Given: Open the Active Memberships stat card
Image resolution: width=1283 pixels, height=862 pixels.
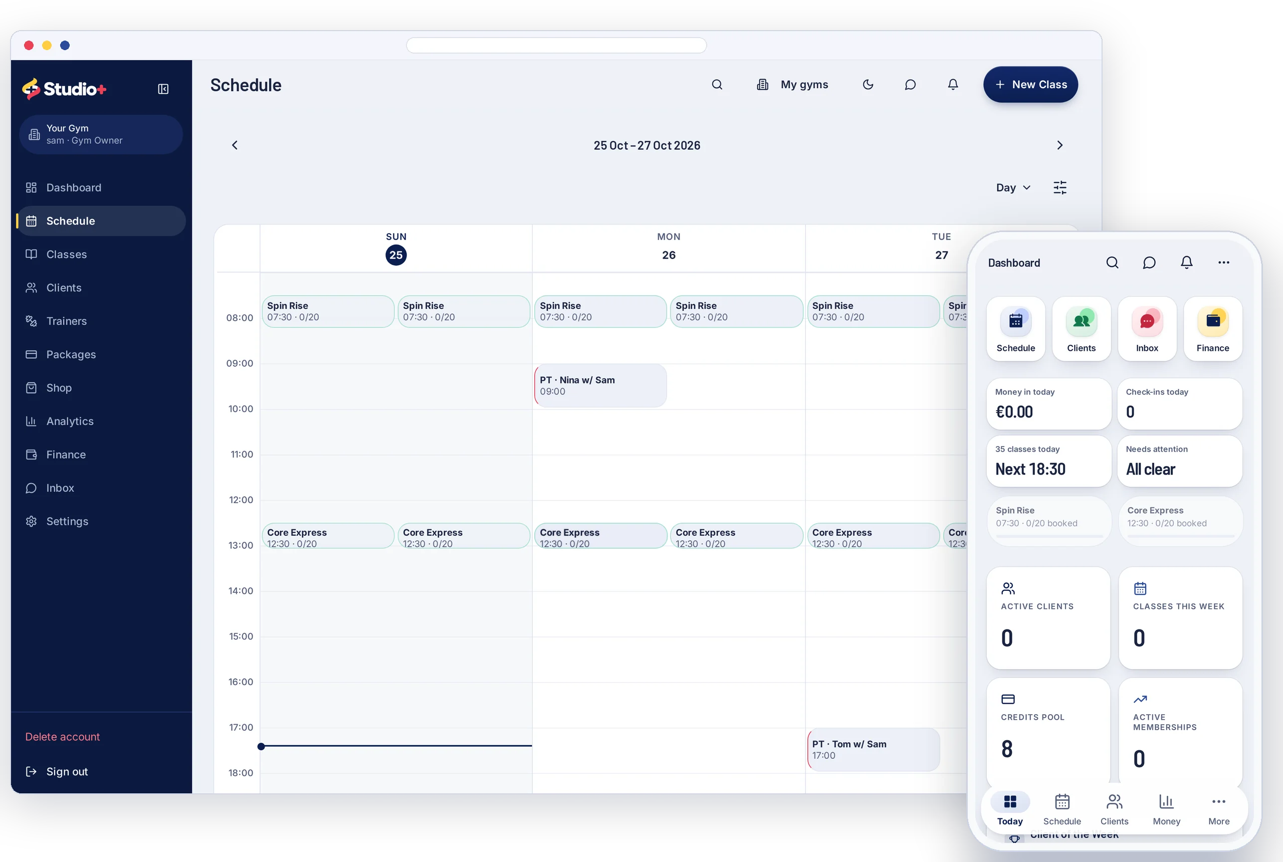Looking at the screenshot, I should (1180, 731).
